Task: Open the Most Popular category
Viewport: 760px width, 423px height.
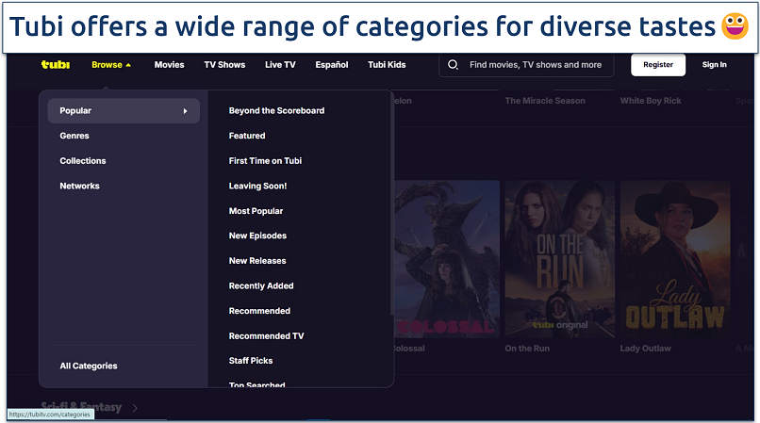Action: click(256, 211)
